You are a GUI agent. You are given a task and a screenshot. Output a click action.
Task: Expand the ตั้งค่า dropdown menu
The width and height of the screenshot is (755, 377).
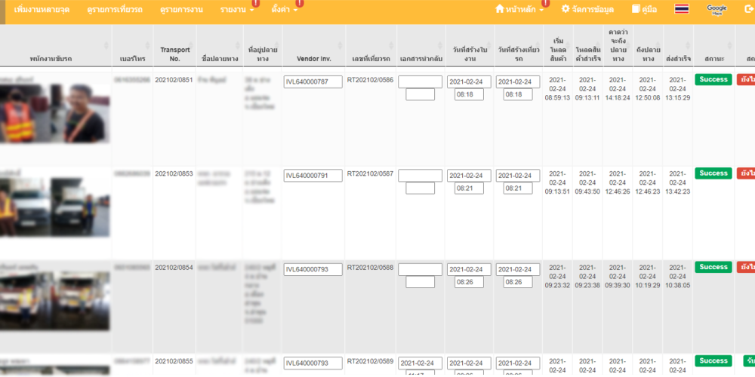coord(284,10)
